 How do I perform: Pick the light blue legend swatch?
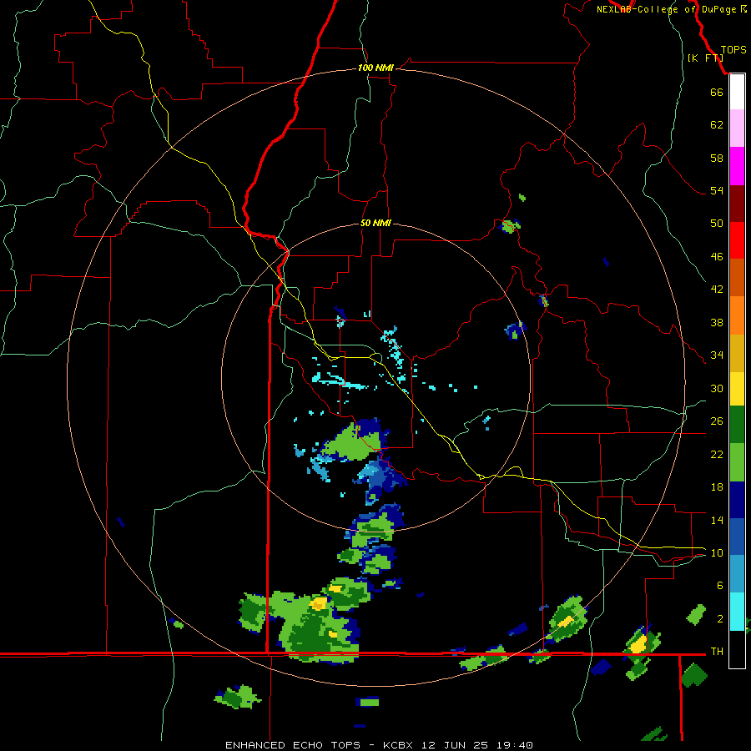click(737, 573)
